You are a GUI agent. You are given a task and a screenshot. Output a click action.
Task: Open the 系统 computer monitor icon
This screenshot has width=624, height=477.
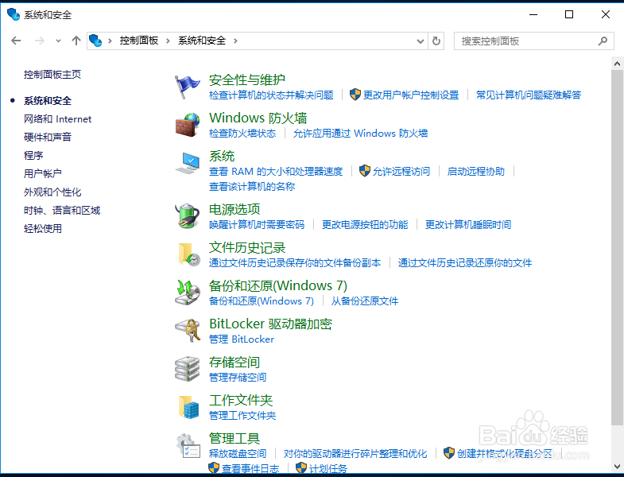click(x=187, y=163)
